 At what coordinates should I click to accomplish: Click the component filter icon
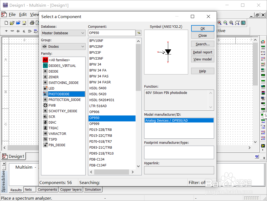[x=139, y=33]
